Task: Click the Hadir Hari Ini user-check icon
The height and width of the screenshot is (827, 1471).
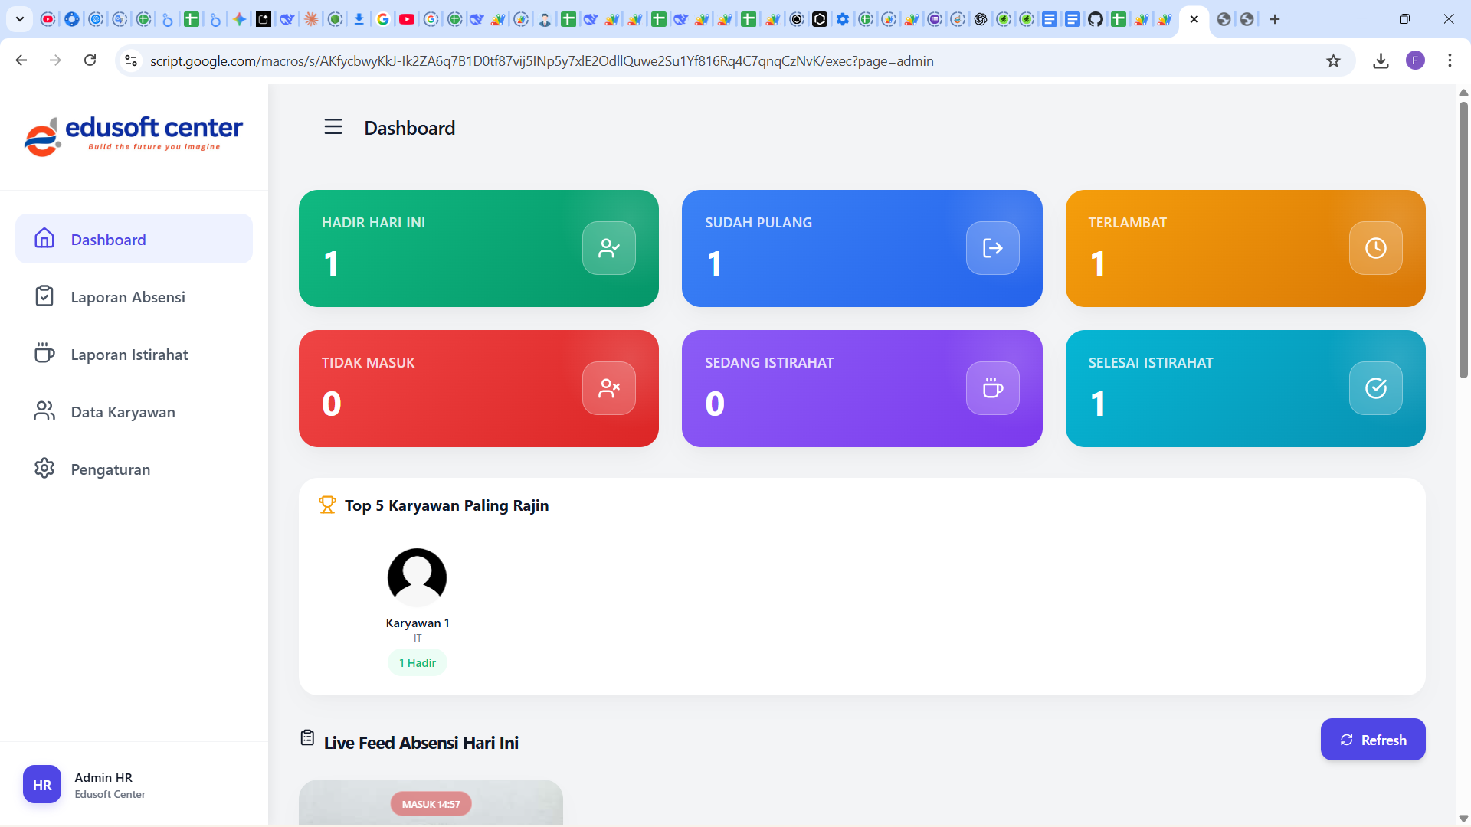Action: click(x=609, y=248)
